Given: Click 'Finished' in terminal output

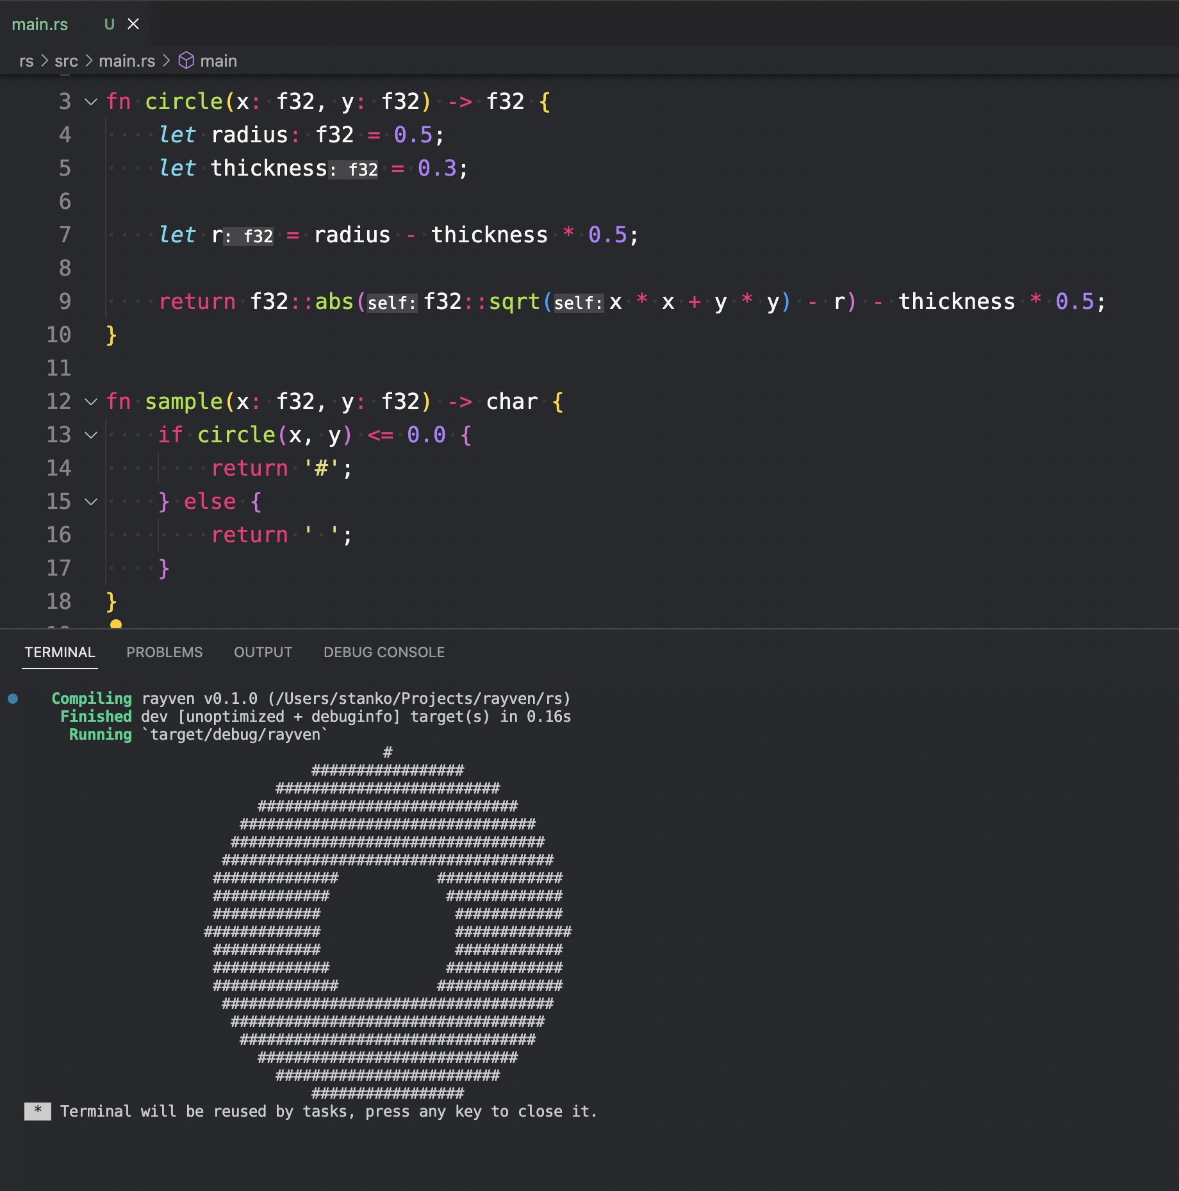Looking at the screenshot, I should pyautogui.click(x=96, y=717).
